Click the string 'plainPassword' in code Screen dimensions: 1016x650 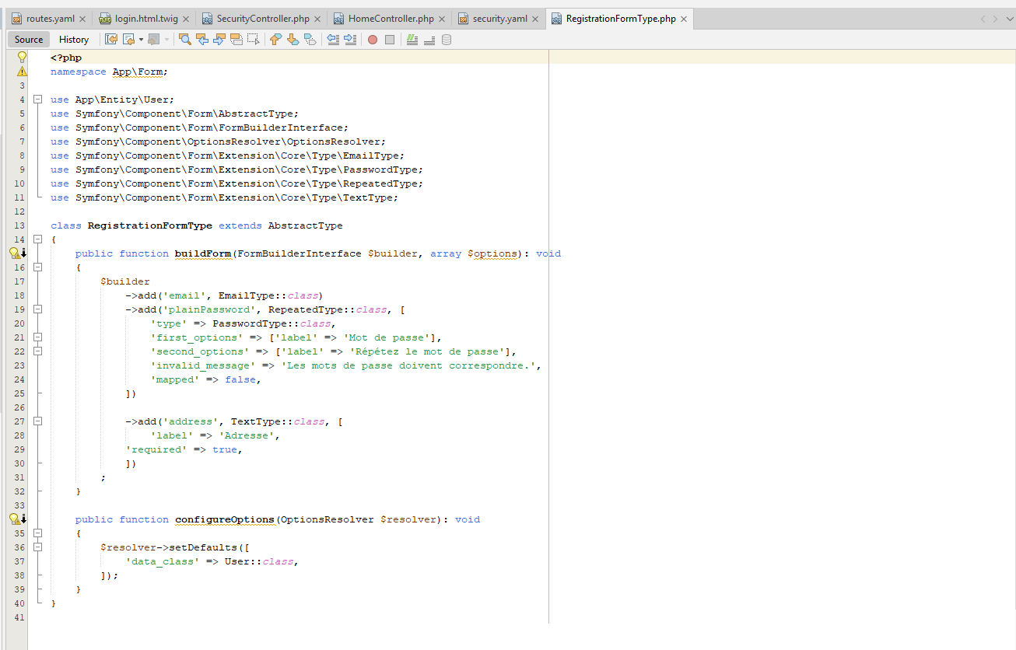click(209, 309)
